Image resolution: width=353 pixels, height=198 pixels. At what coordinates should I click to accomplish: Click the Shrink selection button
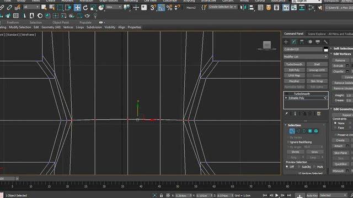pos(295,152)
